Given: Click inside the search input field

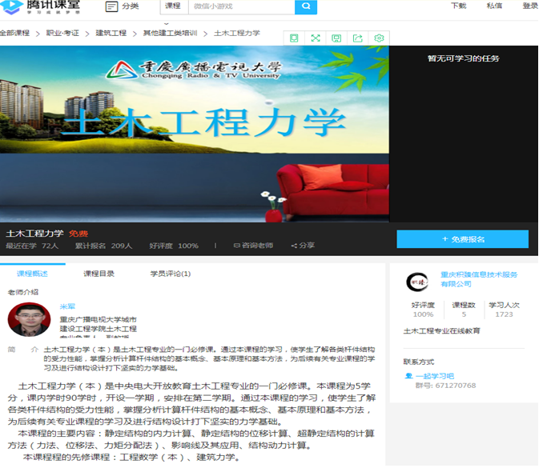Looking at the screenshot, I should [x=240, y=6].
